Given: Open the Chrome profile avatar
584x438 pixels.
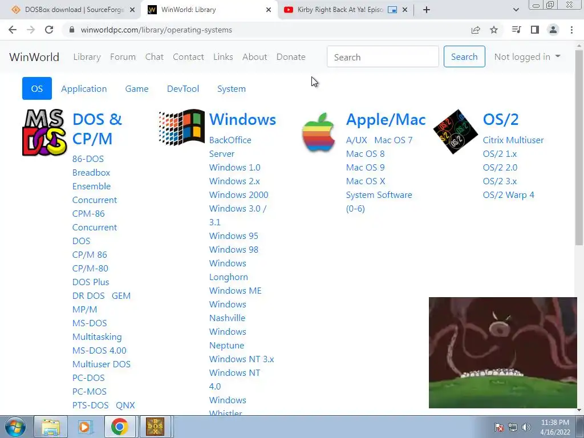Looking at the screenshot, I should [x=553, y=30].
